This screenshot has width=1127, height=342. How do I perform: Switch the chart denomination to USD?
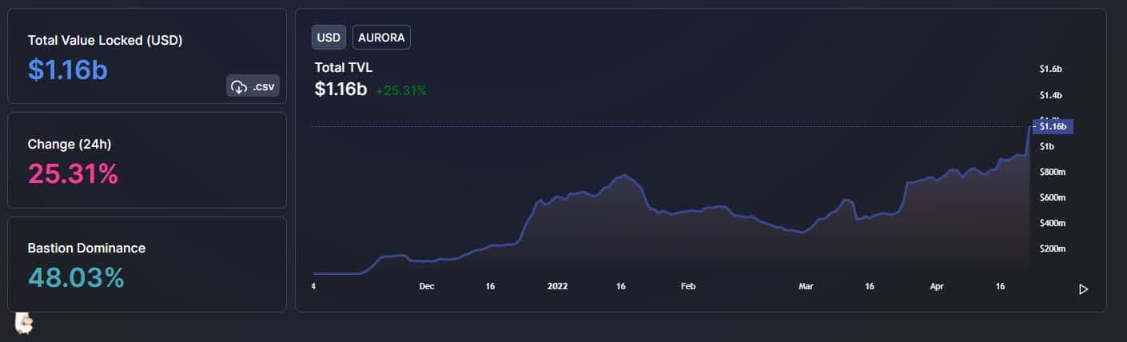[x=329, y=38]
